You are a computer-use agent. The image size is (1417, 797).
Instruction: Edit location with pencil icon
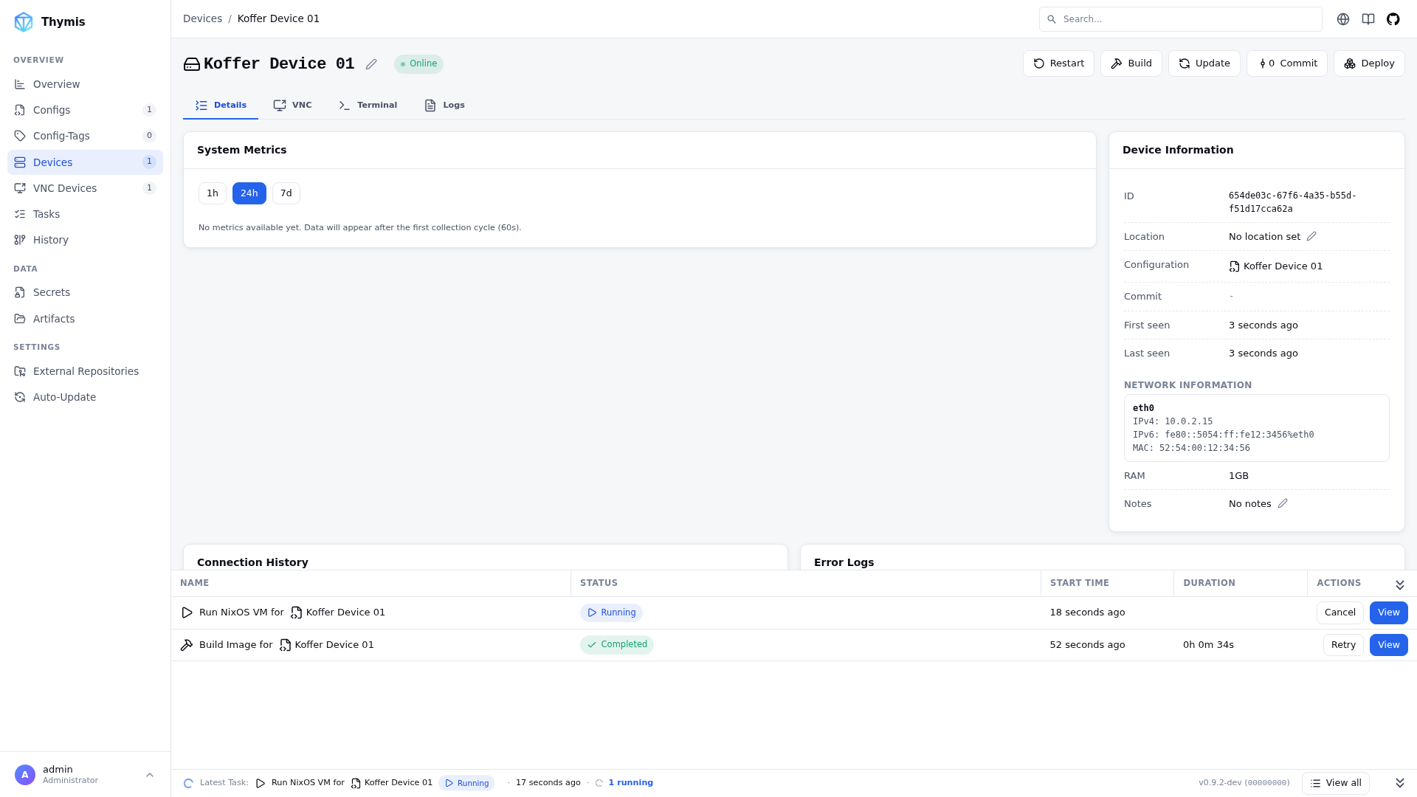tap(1311, 237)
